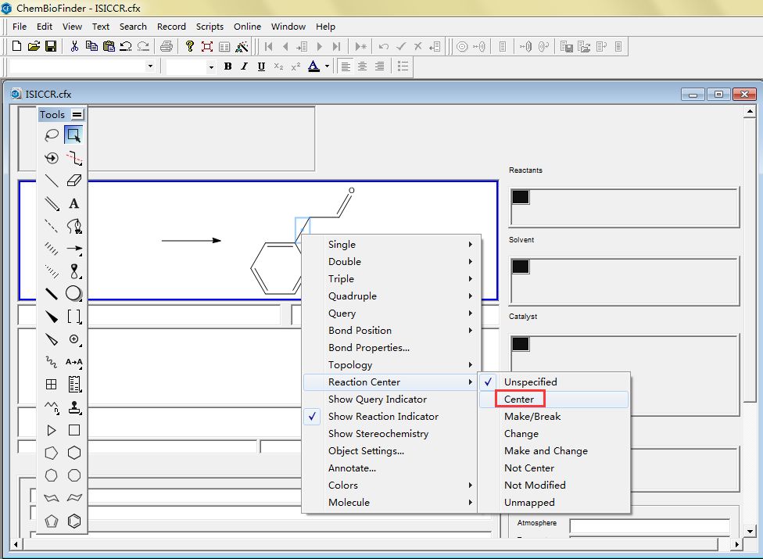The image size is (763, 559).
Task: Cut selection with scissors icon
Action: click(x=74, y=46)
